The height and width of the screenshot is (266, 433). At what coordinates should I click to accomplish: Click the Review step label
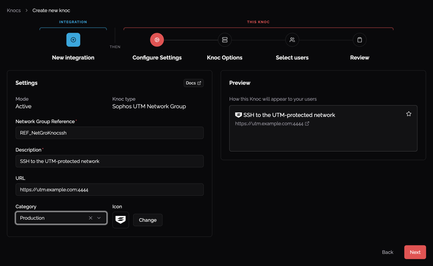coord(360,57)
